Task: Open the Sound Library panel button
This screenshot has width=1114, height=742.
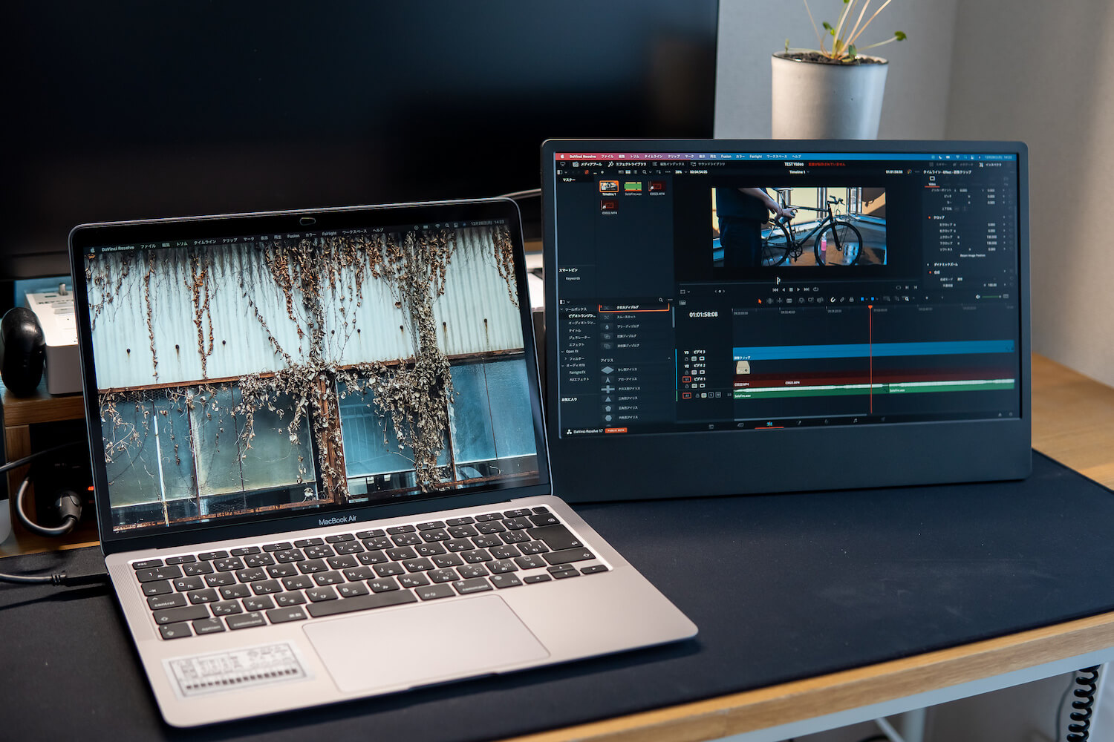Action: point(708,164)
